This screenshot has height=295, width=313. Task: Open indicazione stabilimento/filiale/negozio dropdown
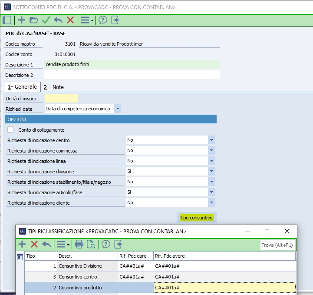click(x=211, y=182)
